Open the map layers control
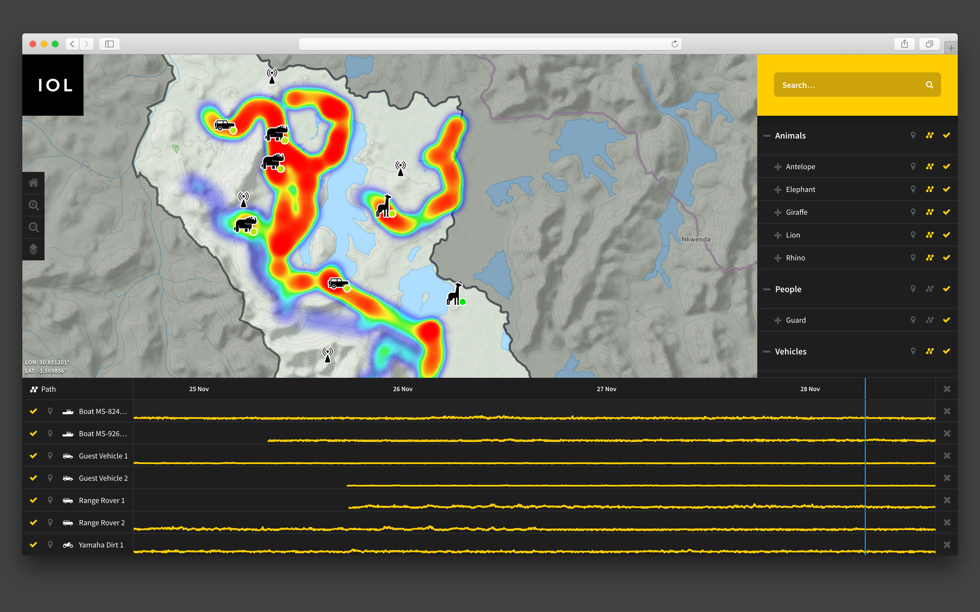980x612 pixels. pyautogui.click(x=33, y=249)
